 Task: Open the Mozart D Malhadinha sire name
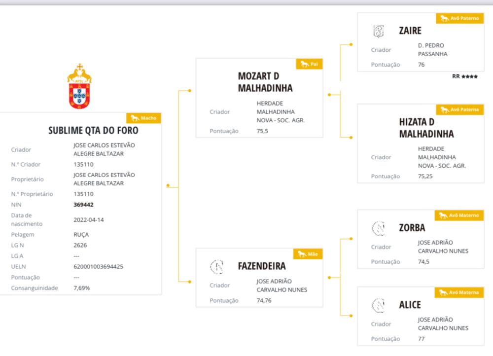[x=265, y=82]
